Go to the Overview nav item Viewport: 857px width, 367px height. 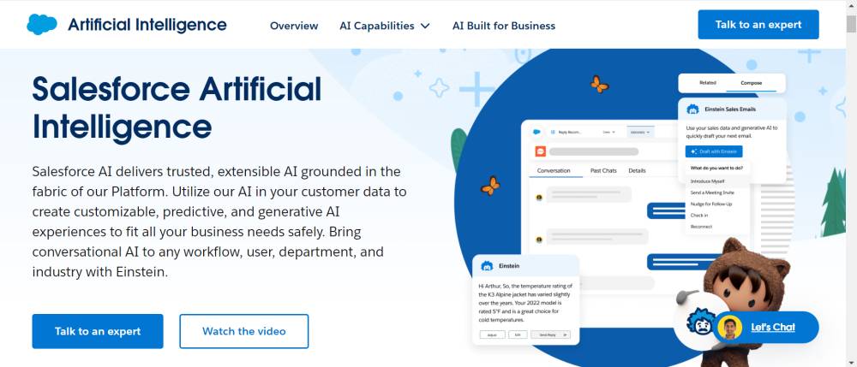coord(294,26)
